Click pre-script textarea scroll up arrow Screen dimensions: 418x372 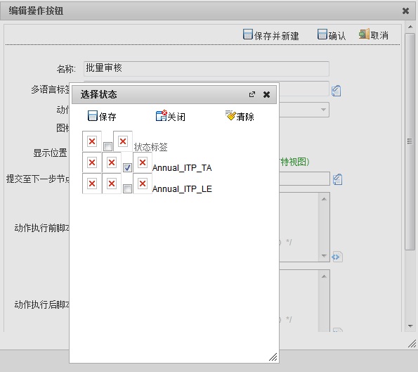click(x=324, y=199)
